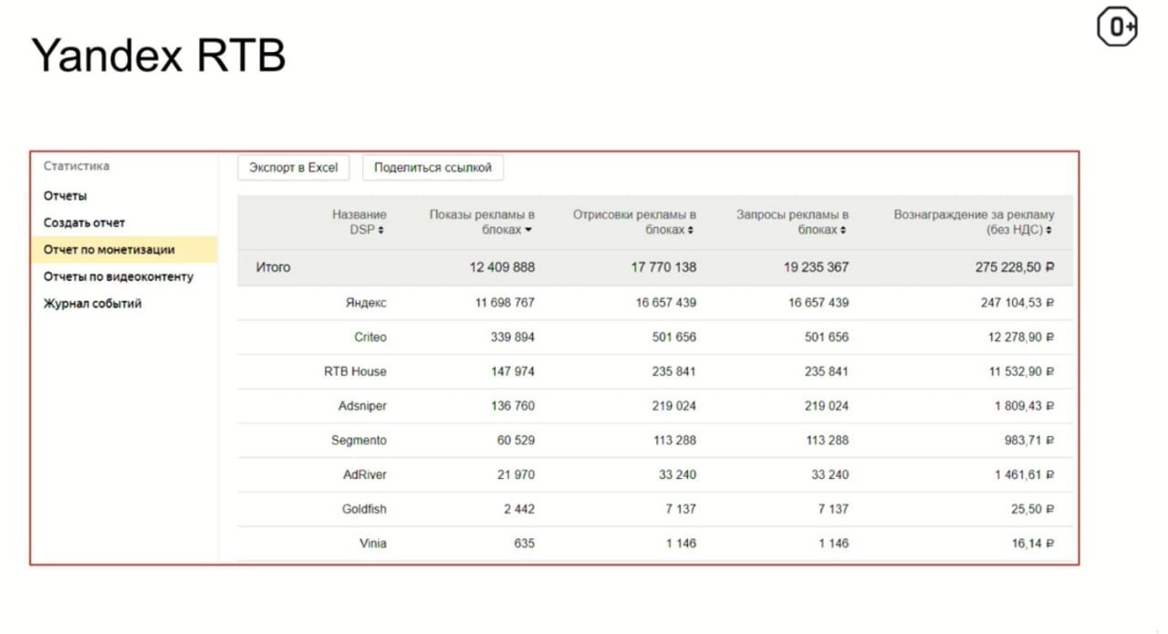Image resolution: width=1168 pixels, height=634 pixels.
Task: Select total requests value 19 235 367
Action: (x=816, y=267)
